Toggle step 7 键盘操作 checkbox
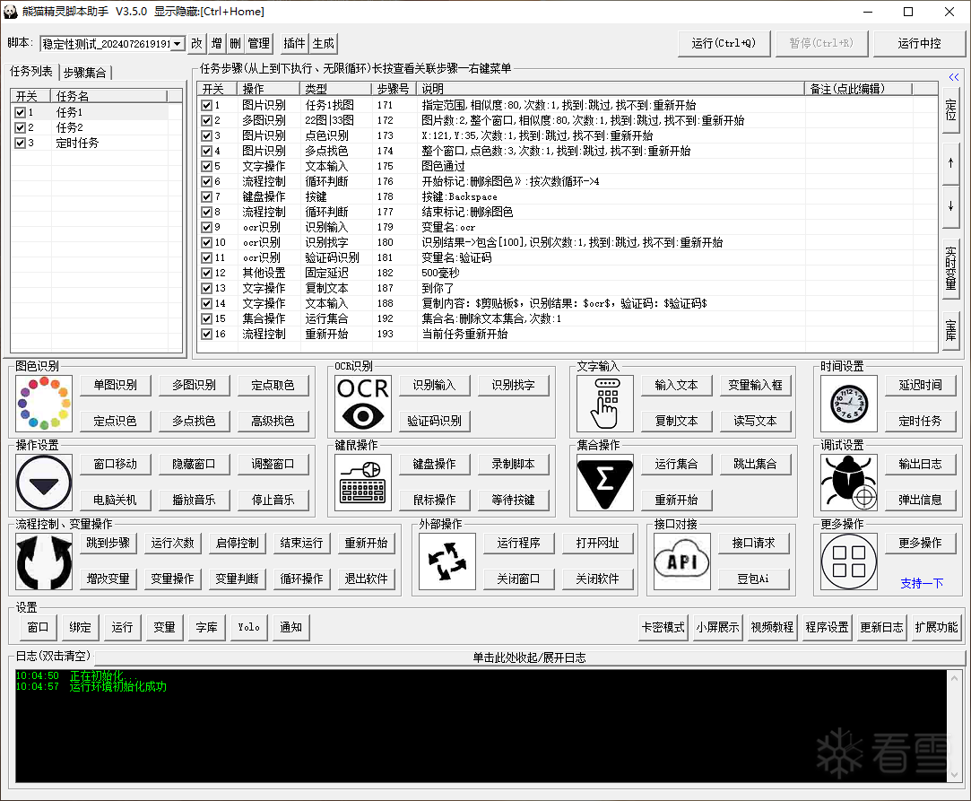This screenshot has width=971, height=801. pyautogui.click(x=207, y=196)
